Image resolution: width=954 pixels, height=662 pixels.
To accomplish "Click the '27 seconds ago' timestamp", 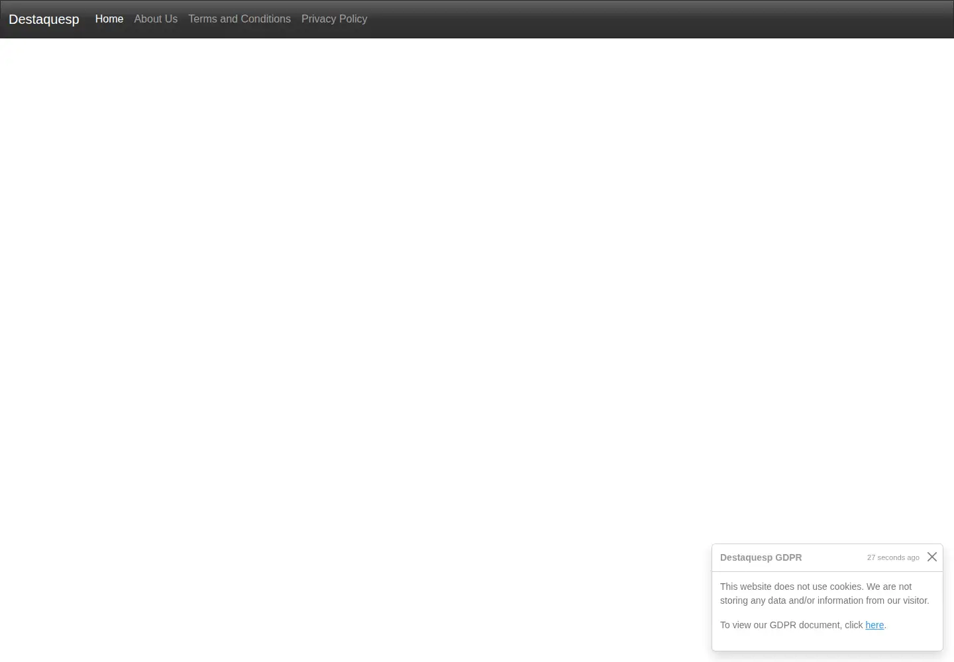I will point(893,557).
